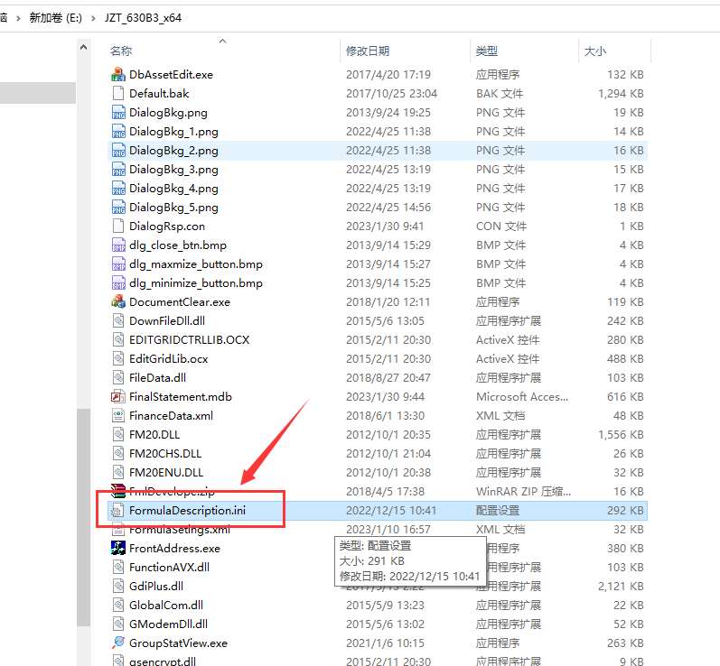Click date 2023/1/30 9:44 cell
The width and height of the screenshot is (720, 666).
click(385, 397)
